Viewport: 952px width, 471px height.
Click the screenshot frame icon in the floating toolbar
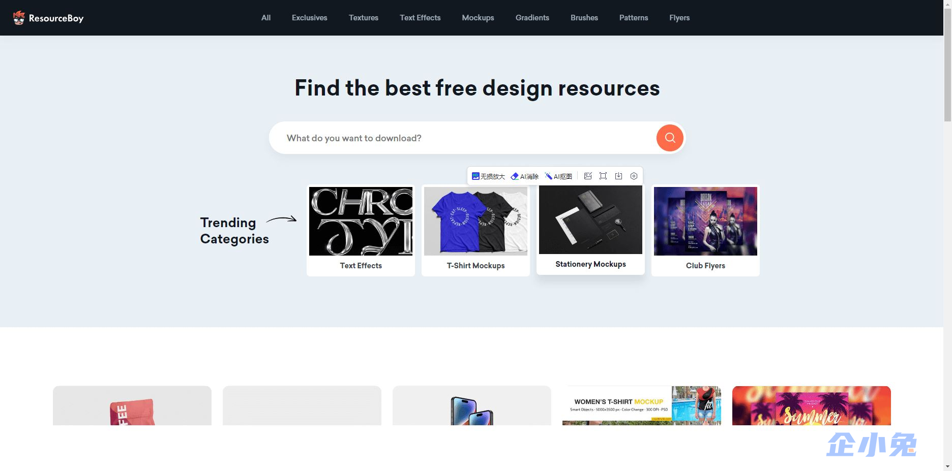603,176
